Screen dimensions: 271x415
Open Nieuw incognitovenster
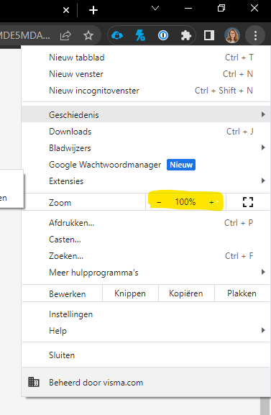click(x=146, y=91)
